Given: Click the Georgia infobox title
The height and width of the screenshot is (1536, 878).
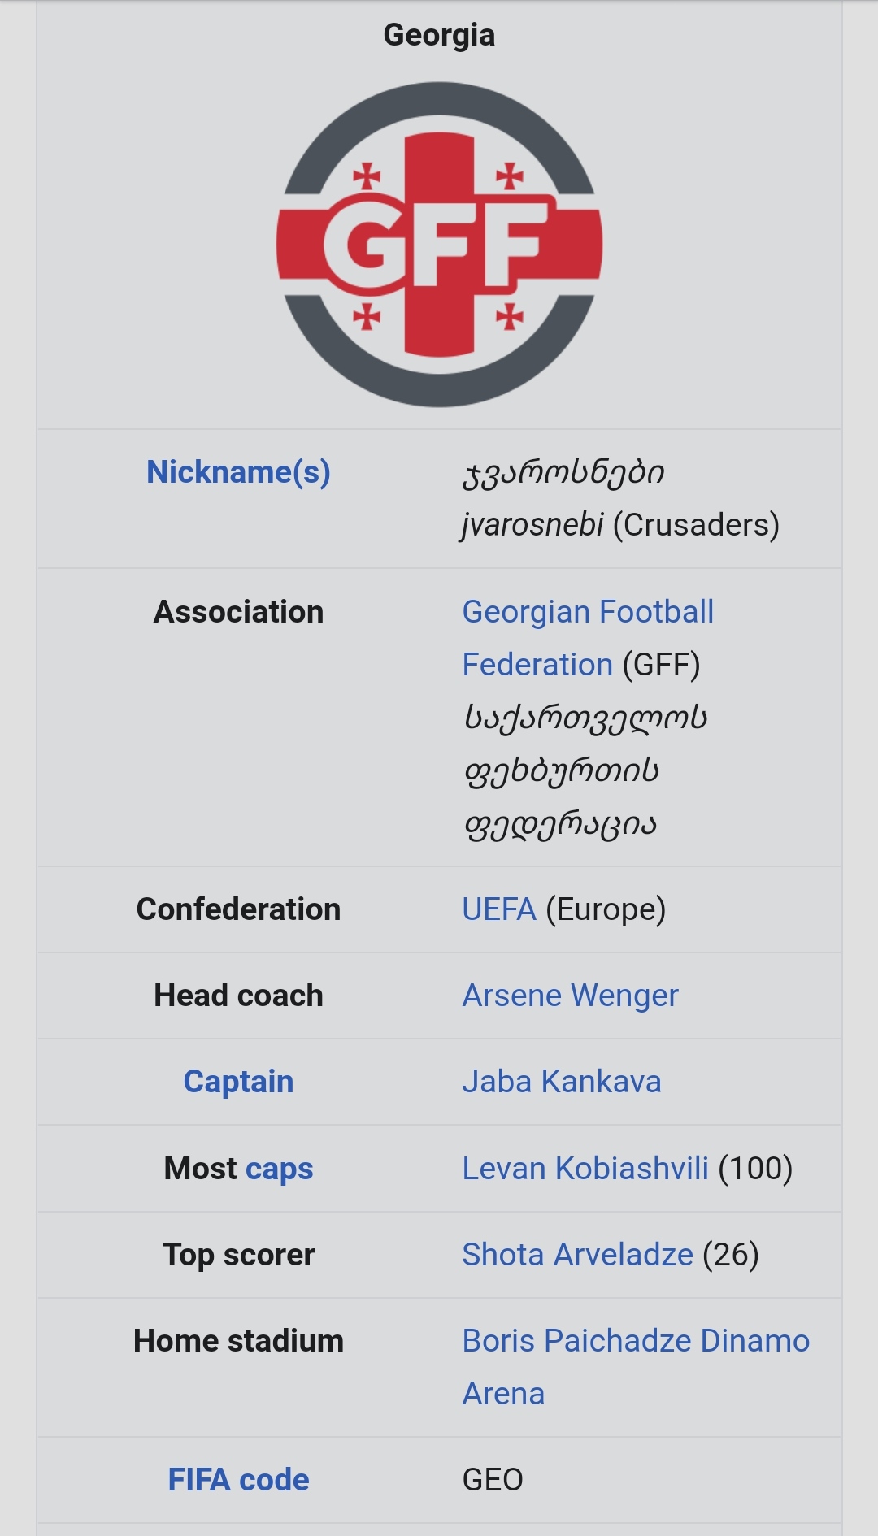Looking at the screenshot, I should pyautogui.click(x=439, y=35).
